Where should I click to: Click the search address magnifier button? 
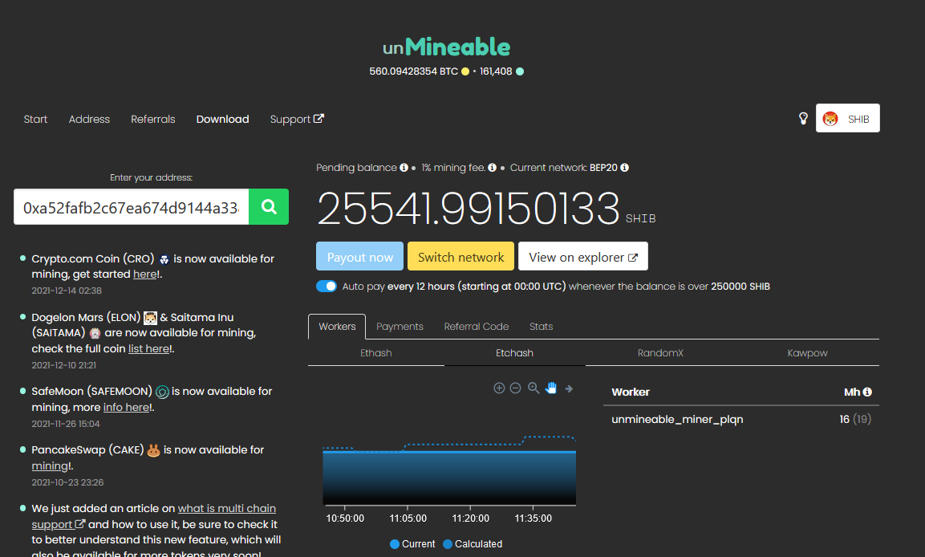pyautogui.click(x=269, y=207)
